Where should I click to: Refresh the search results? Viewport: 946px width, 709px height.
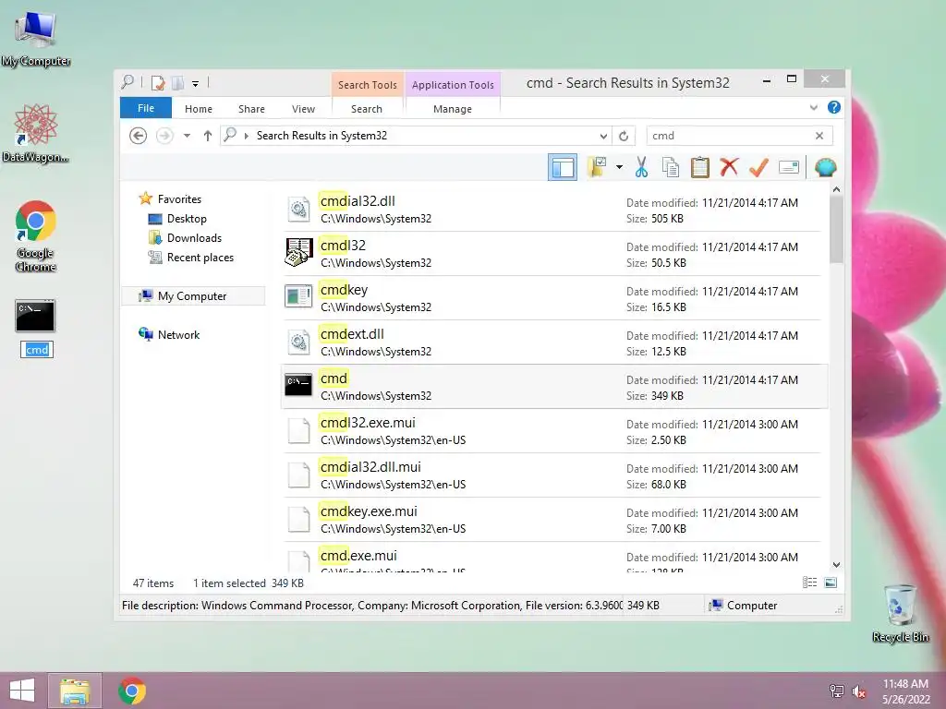[x=624, y=137]
